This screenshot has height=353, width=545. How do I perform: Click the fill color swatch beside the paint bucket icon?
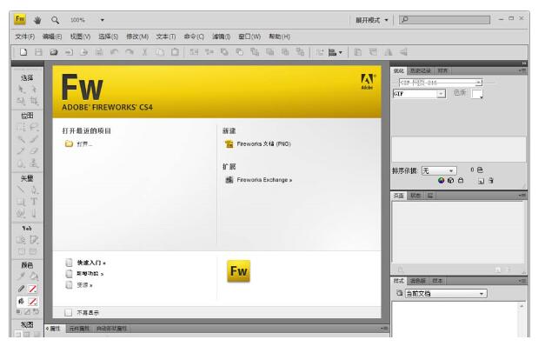pos(33,302)
